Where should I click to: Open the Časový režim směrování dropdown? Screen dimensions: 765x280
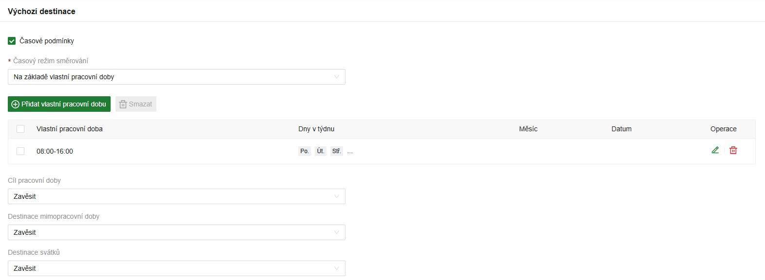click(x=176, y=77)
